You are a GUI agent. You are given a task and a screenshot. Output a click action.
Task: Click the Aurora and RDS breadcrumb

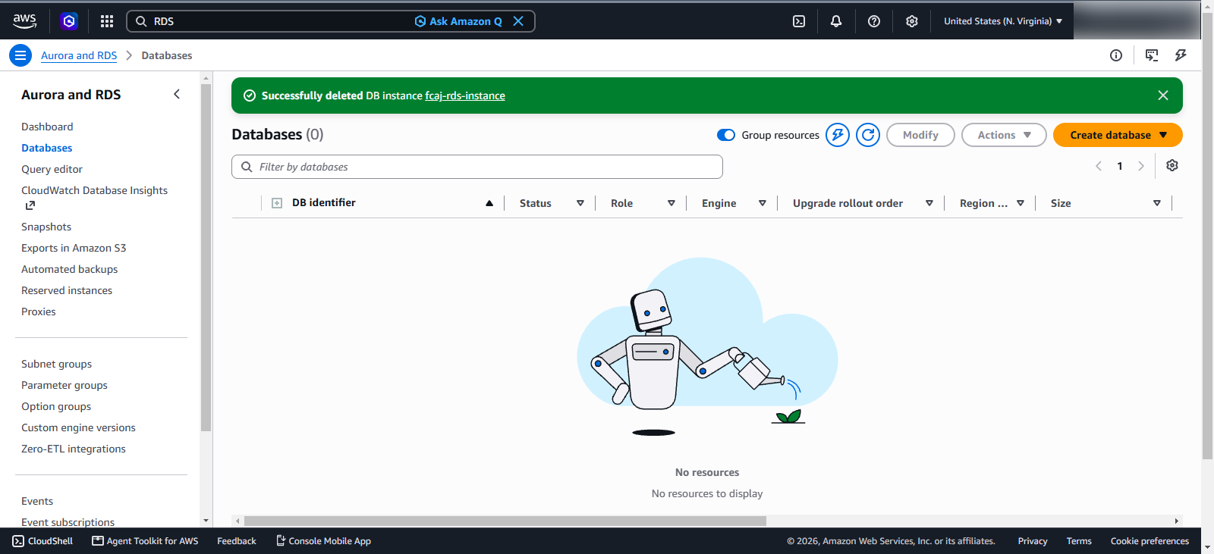[x=79, y=55]
